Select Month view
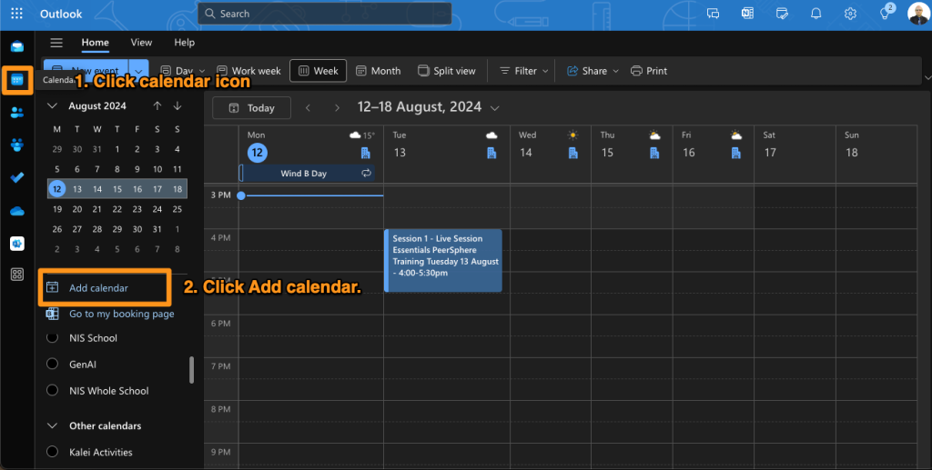Viewport: 932px width, 470px height. click(378, 71)
